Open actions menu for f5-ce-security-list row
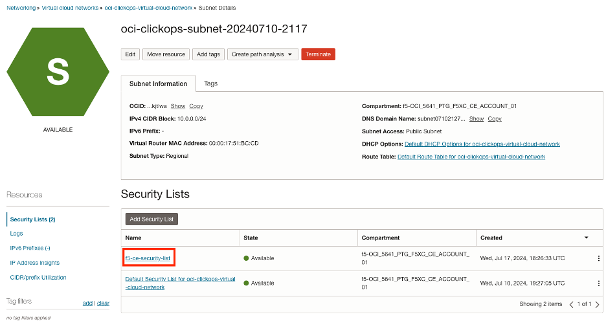The image size is (606, 321). (598, 258)
